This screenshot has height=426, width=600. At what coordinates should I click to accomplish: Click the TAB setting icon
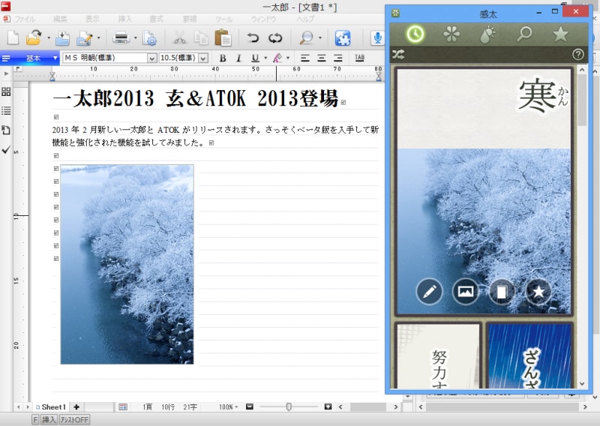tap(360, 58)
